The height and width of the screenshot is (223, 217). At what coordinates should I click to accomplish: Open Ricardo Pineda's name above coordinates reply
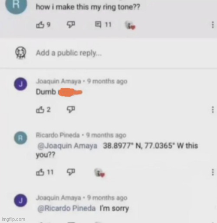point(58,135)
